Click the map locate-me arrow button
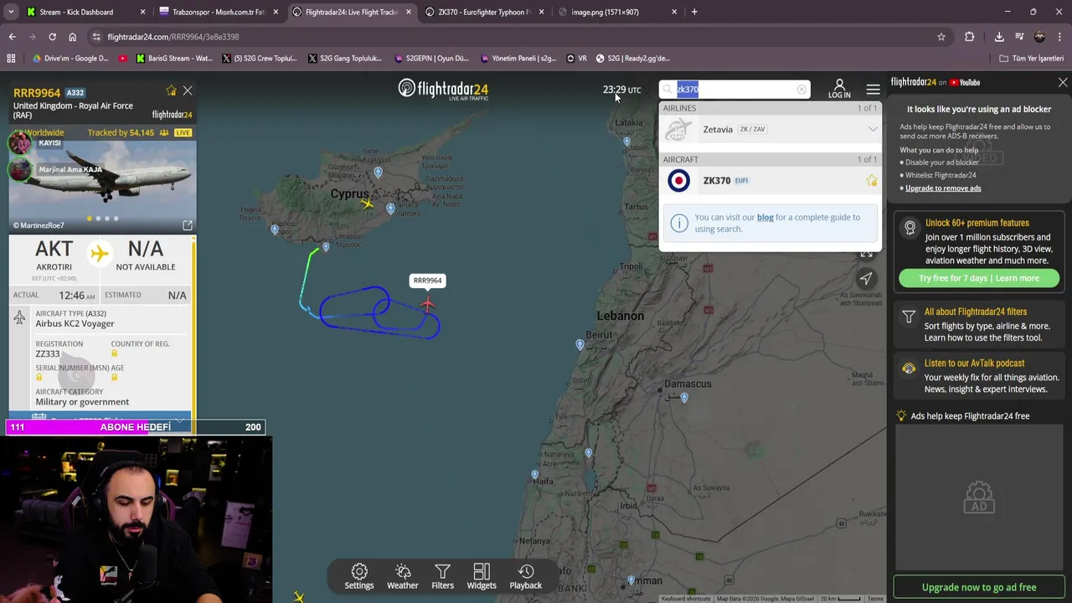Screen dimensions: 1072x603 [866, 279]
